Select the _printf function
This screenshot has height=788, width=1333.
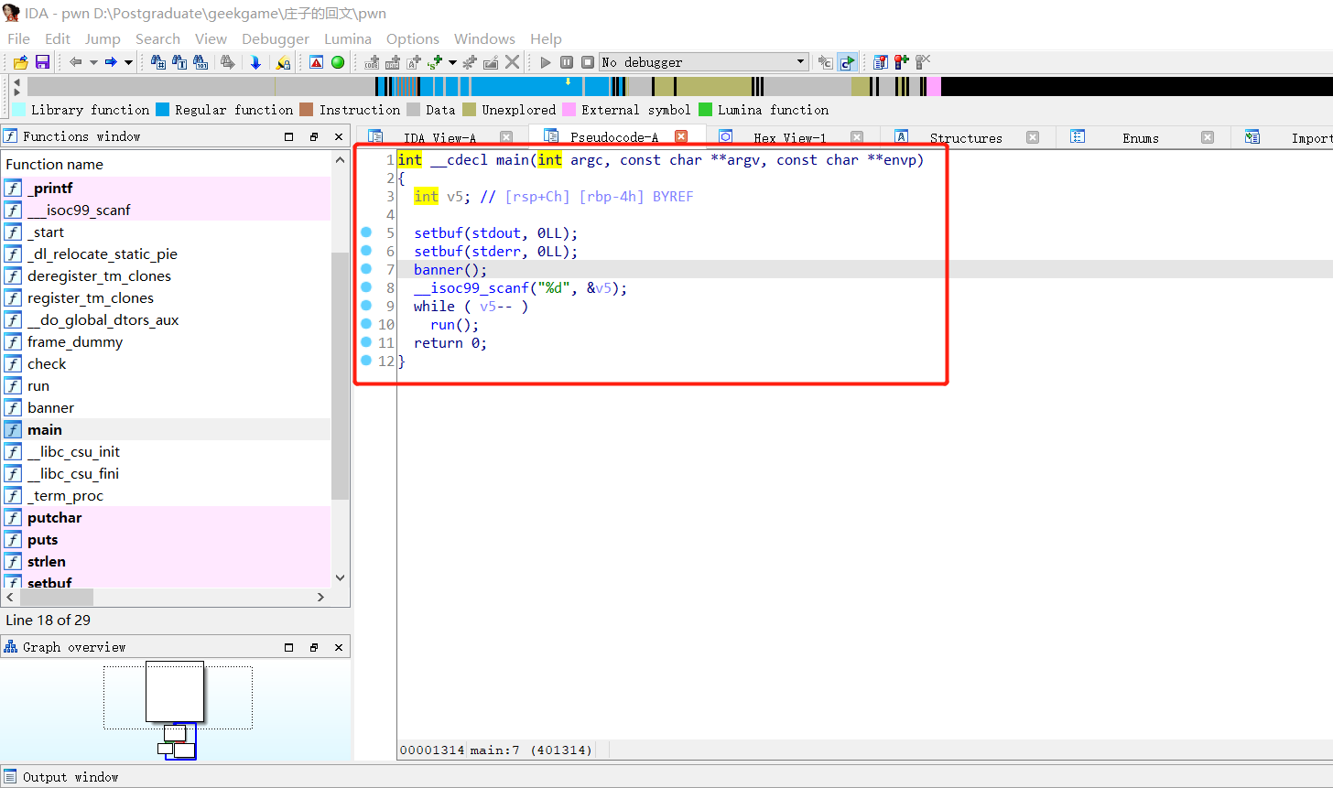(166, 188)
